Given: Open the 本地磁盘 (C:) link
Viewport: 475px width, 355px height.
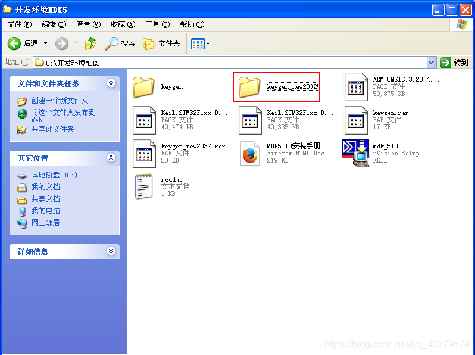Looking at the screenshot, I should pyautogui.click(x=54, y=175).
